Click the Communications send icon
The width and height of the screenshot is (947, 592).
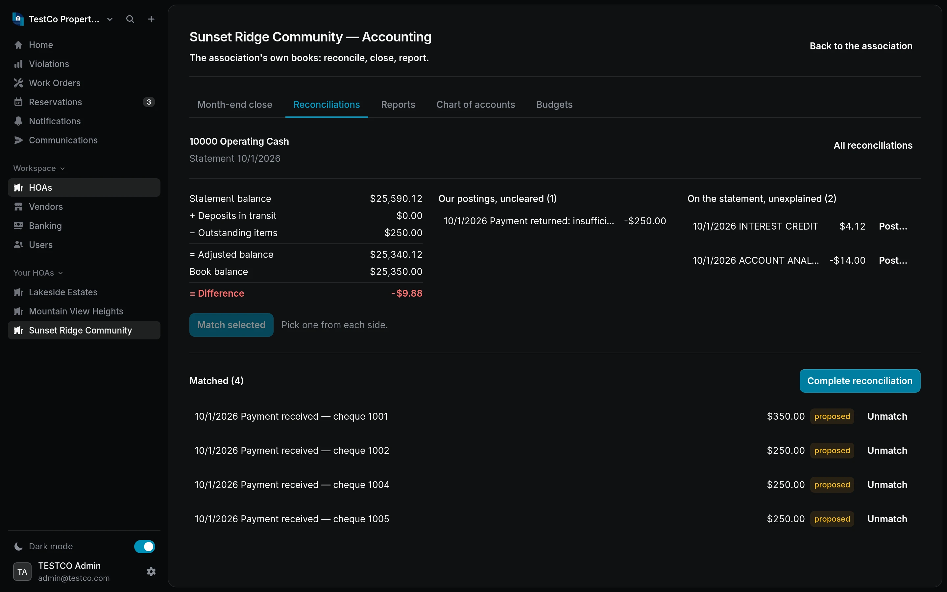pyautogui.click(x=18, y=140)
